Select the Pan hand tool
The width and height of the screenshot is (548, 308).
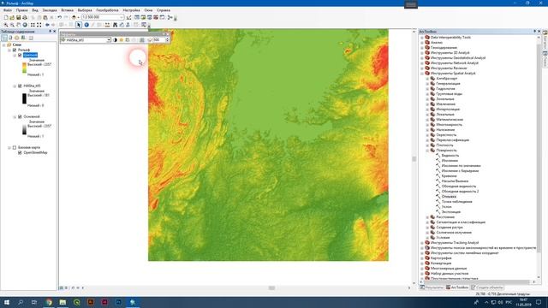point(19,25)
